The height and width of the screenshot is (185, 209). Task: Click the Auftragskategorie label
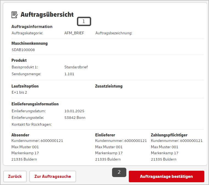pos(27,33)
